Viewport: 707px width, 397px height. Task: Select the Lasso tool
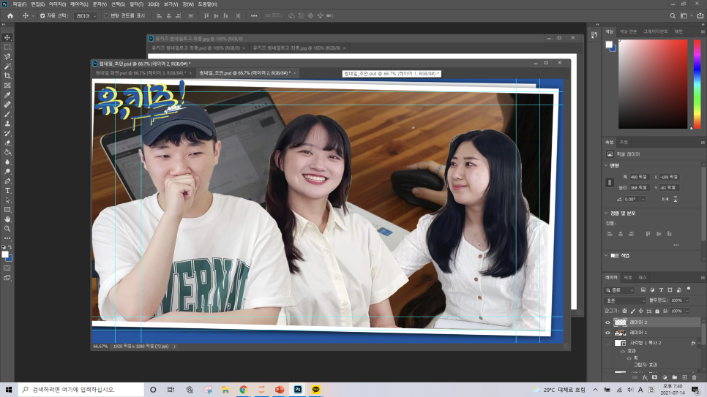7,57
